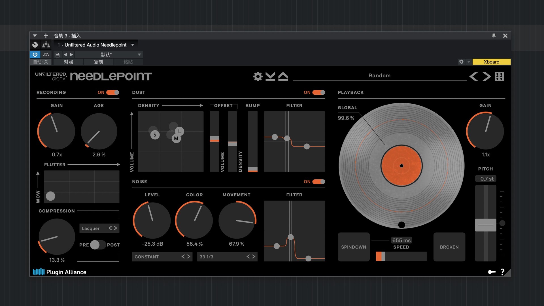
Task: Click the dust offset volume slider
Action: point(214,142)
